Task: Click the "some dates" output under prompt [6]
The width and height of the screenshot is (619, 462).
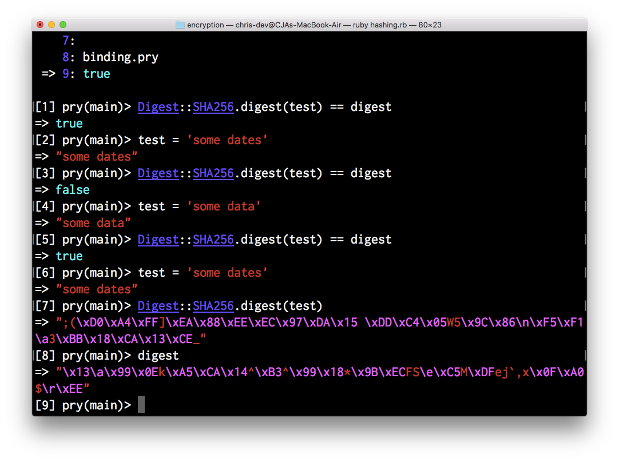Action: point(96,289)
